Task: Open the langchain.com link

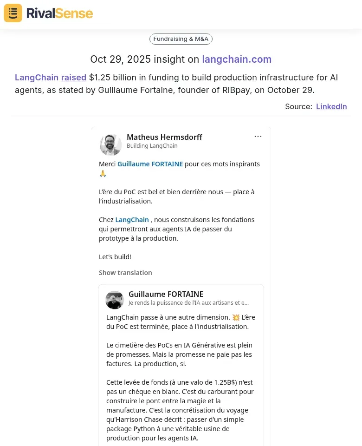Action: (237, 59)
